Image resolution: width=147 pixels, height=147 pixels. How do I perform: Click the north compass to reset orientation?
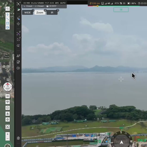click(x=7, y=87)
